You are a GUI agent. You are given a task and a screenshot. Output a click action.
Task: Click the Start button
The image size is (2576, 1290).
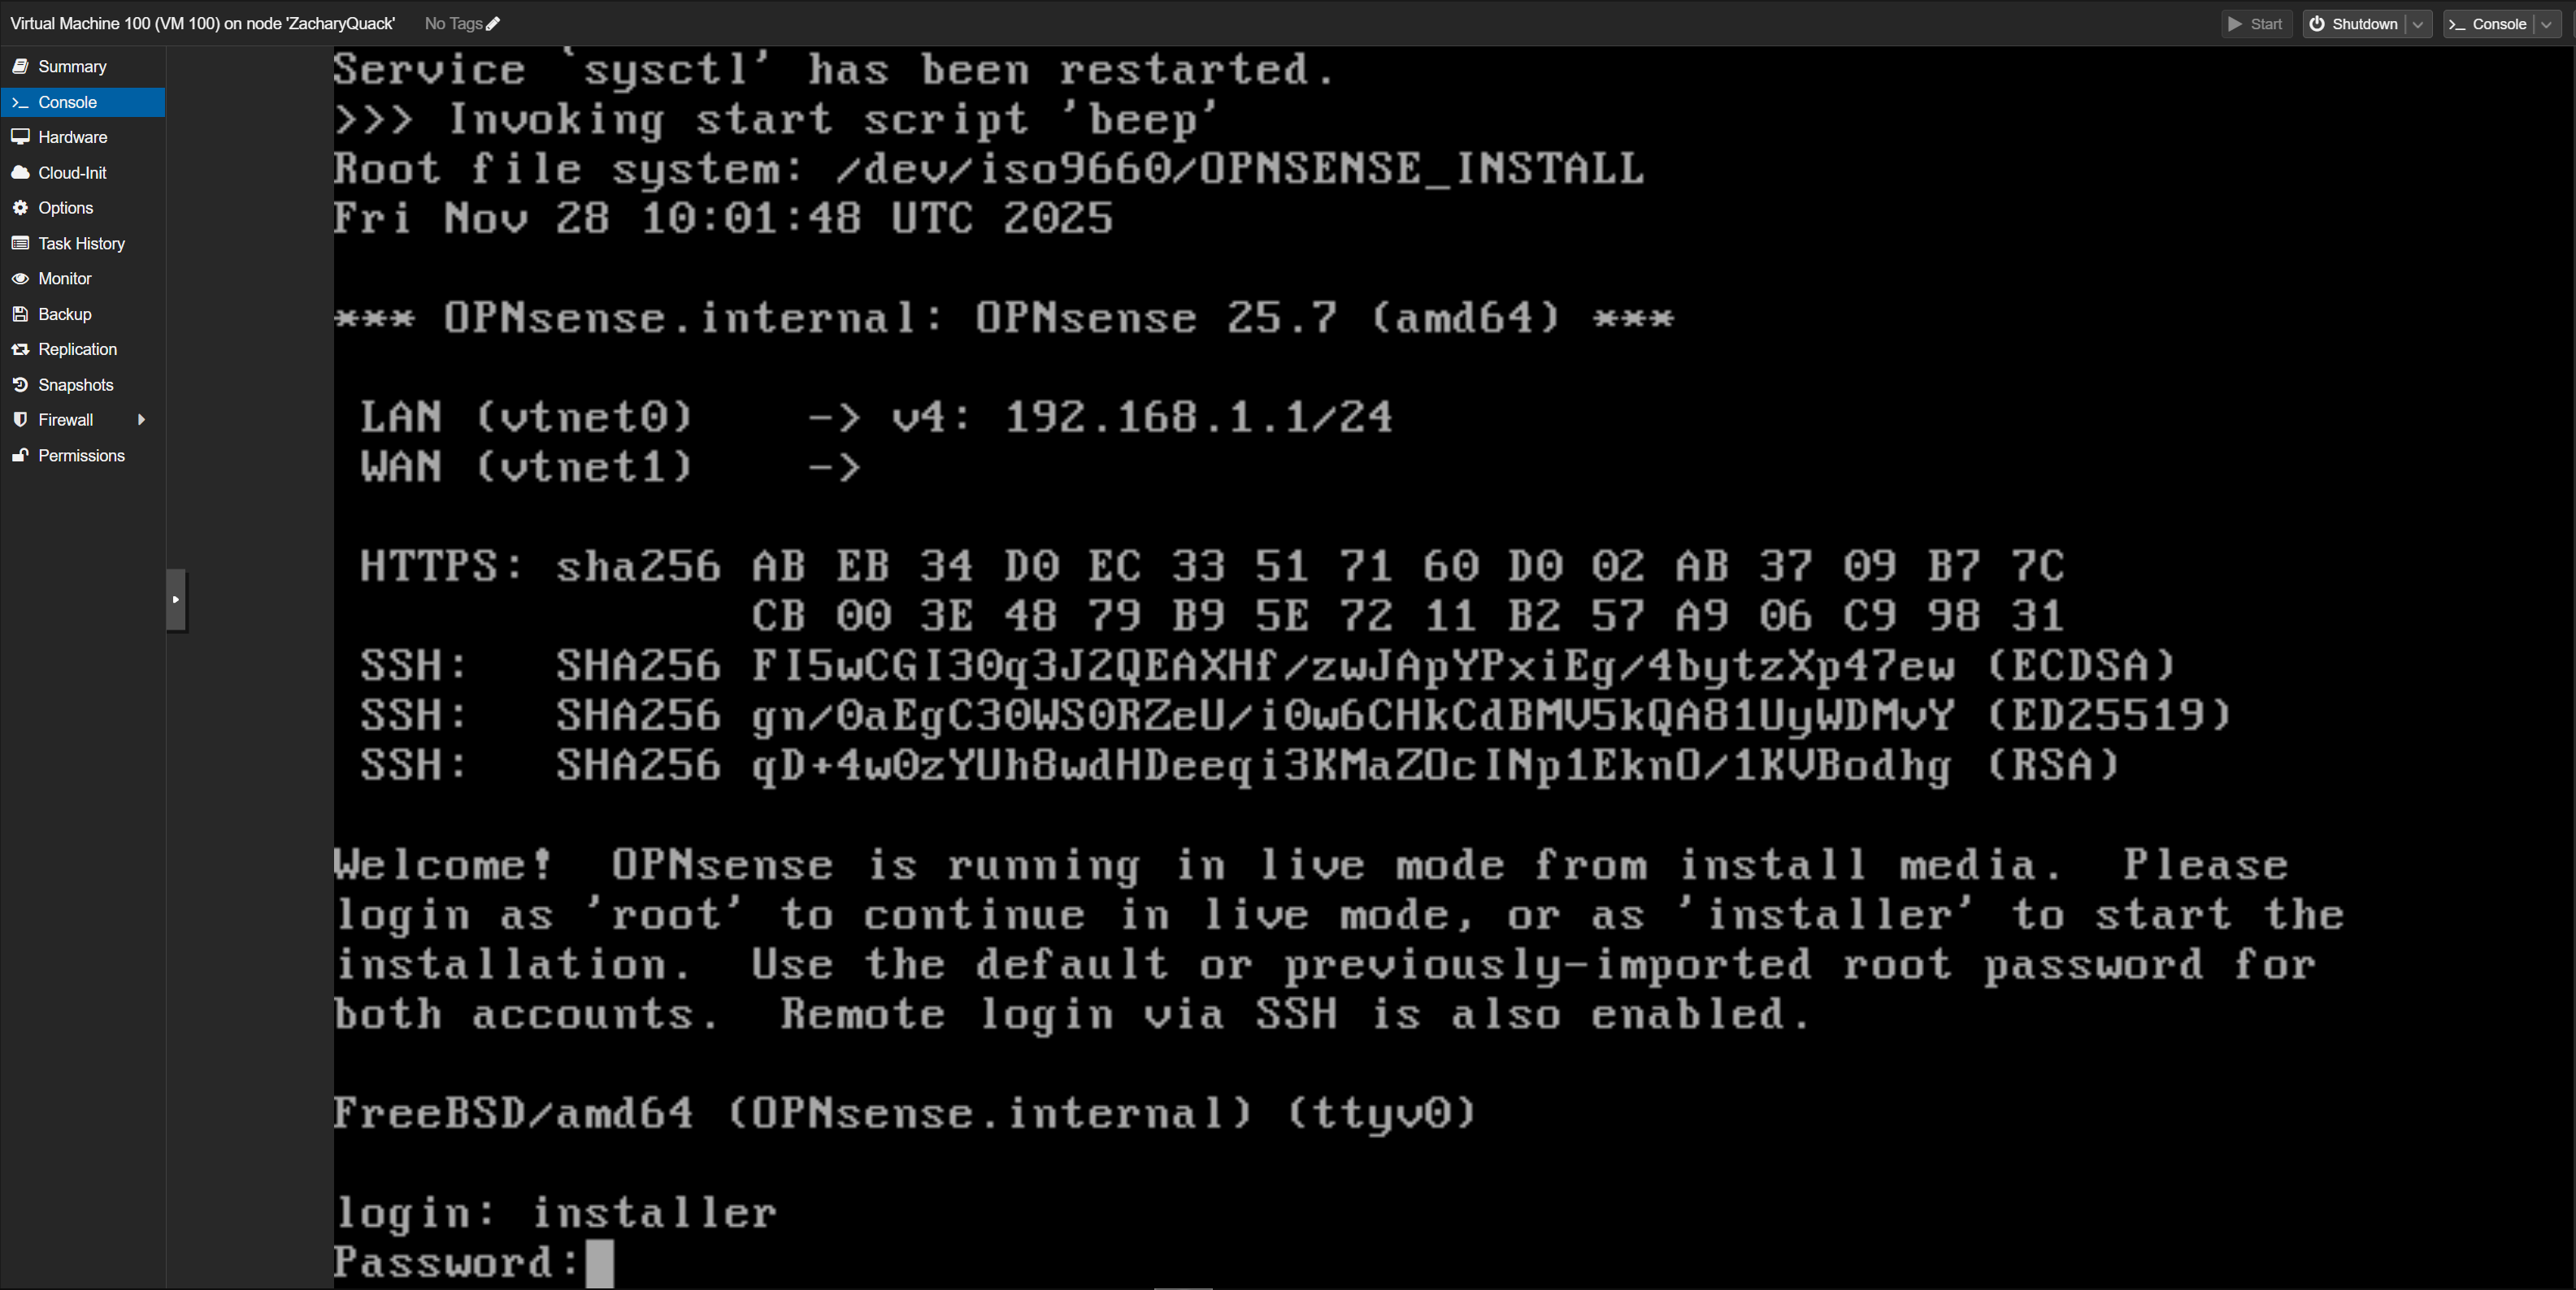(x=2256, y=24)
